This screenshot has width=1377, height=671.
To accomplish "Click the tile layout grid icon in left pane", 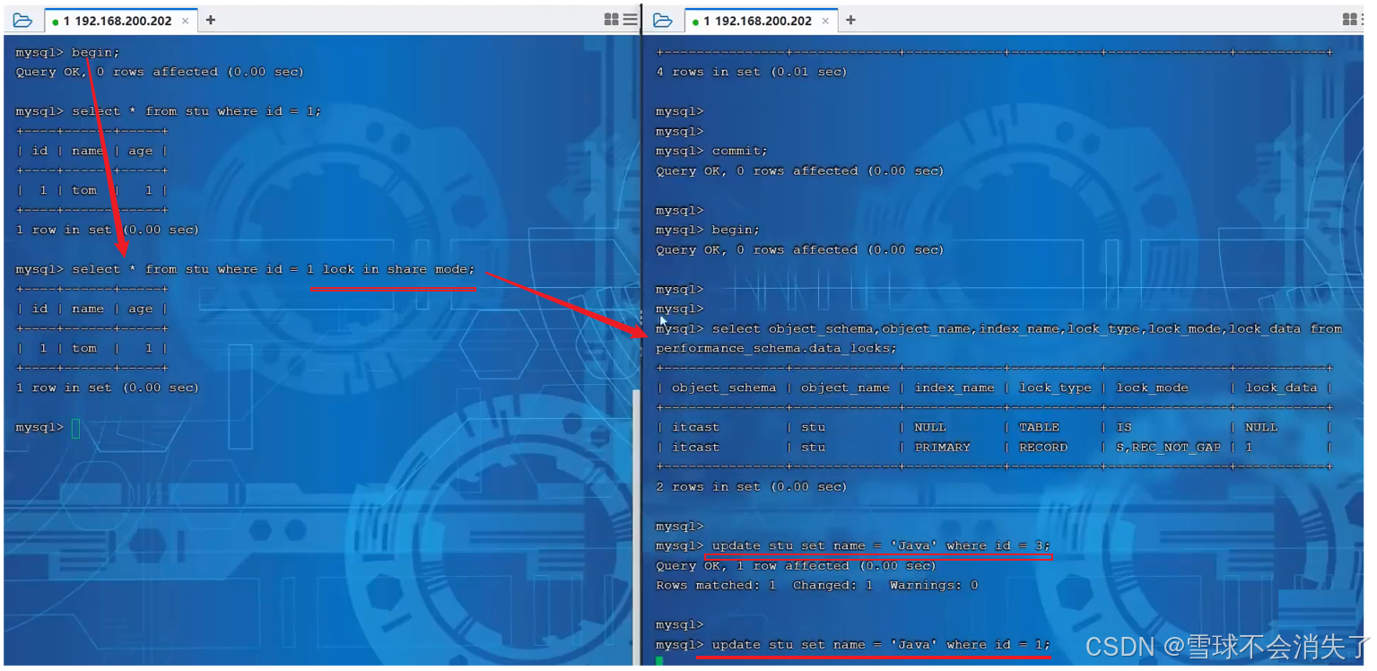I will pos(612,20).
